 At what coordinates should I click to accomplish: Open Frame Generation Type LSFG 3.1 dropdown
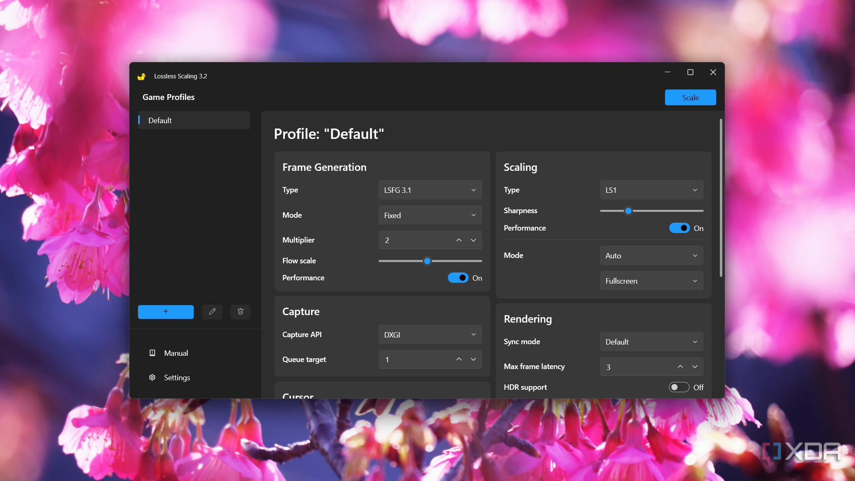point(430,190)
